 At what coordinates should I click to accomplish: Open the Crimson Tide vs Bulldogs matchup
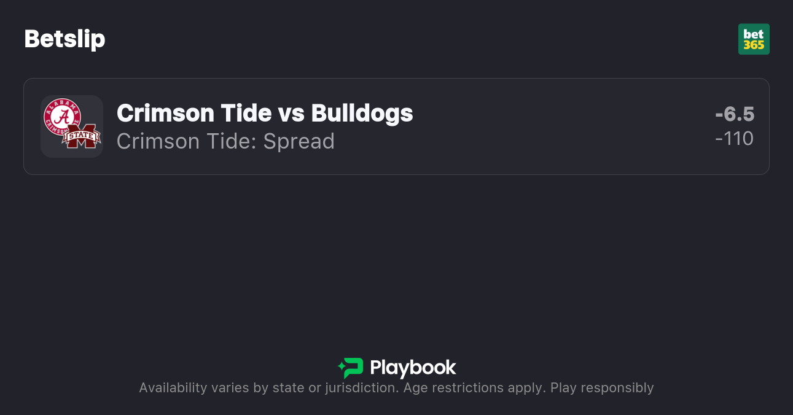tap(265, 113)
